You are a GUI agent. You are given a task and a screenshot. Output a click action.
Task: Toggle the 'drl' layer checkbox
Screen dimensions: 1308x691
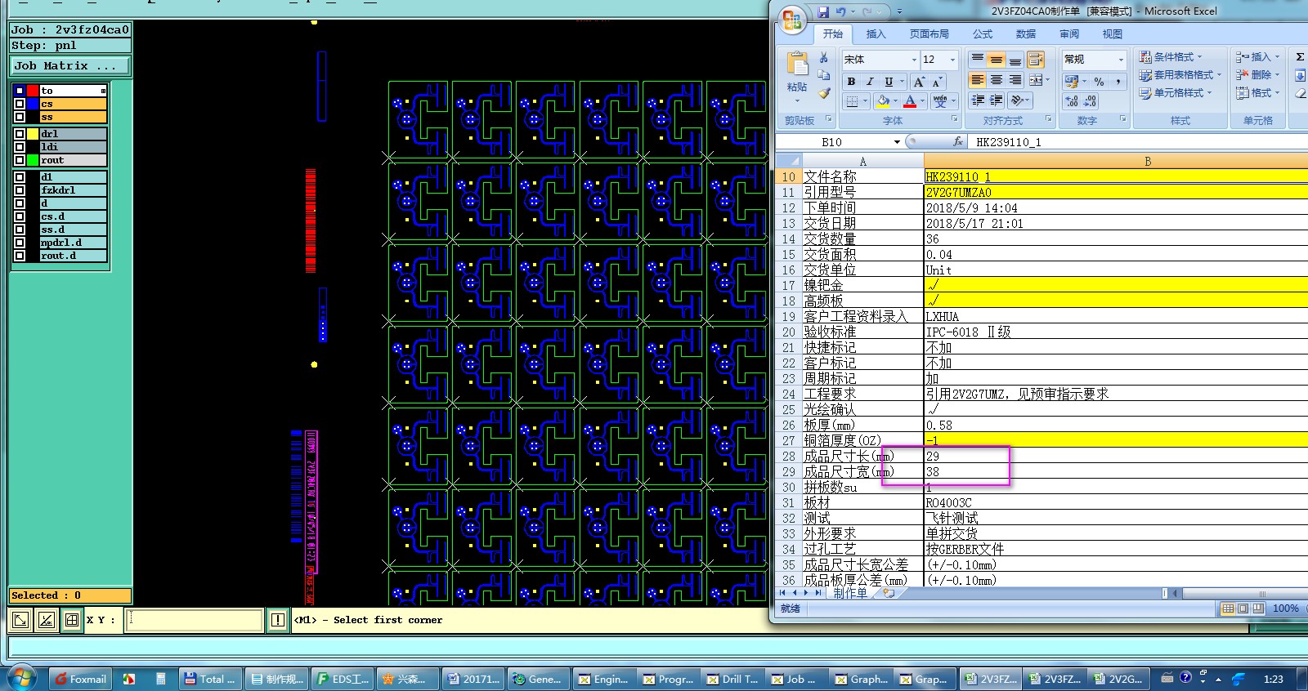pos(20,134)
